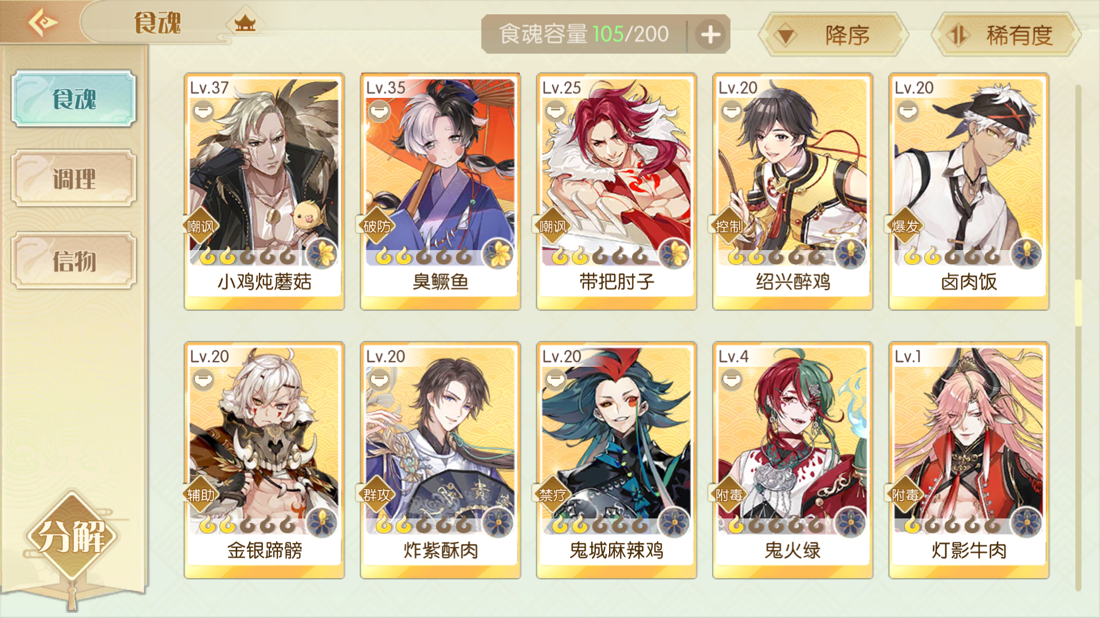1100x618 pixels.
Task: Add capacity with the plus icon
Action: (x=710, y=34)
